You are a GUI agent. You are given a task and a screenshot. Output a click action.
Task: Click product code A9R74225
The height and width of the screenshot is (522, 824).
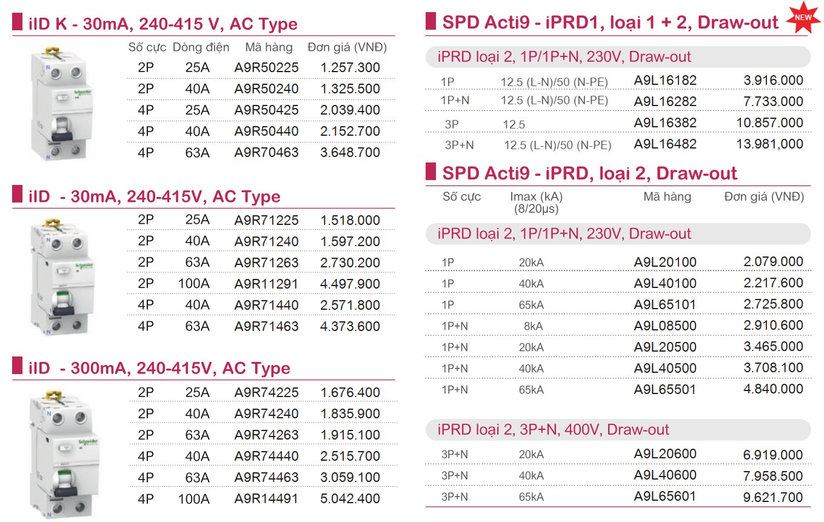click(x=267, y=393)
